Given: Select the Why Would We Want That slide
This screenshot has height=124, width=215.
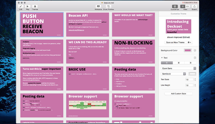Looking at the screenshot, I should pos(133,25).
